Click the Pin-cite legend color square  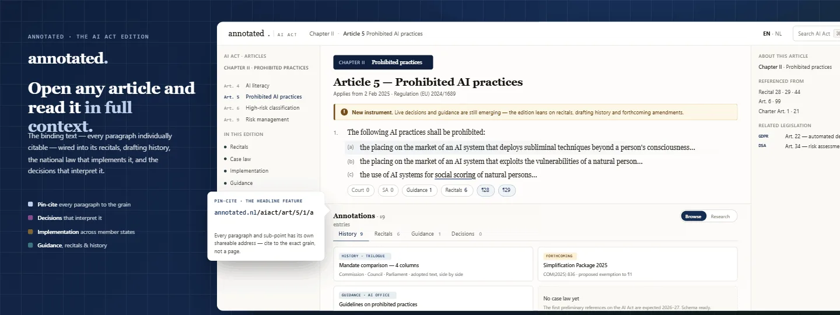tap(30, 205)
